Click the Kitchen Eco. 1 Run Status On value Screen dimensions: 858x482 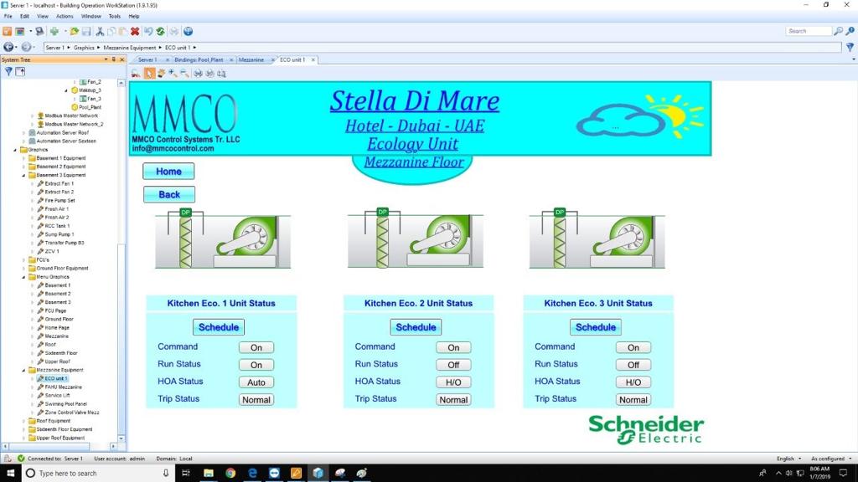coord(256,365)
